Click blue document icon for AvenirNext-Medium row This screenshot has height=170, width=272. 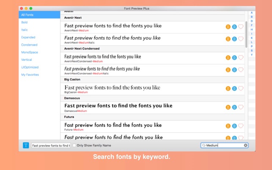pyautogui.click(x=234, y=27)
